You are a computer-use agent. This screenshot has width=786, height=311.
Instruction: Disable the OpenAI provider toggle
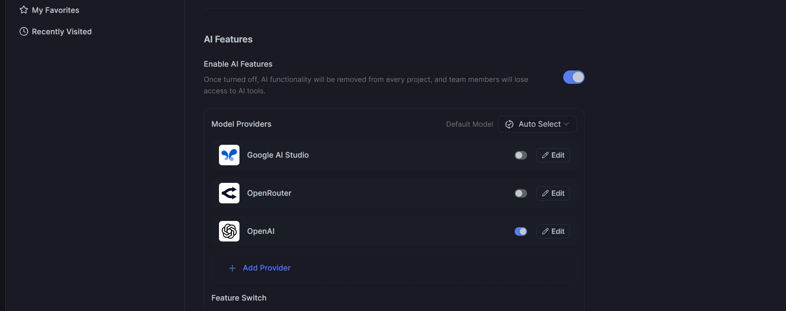[x=521, y=231]
